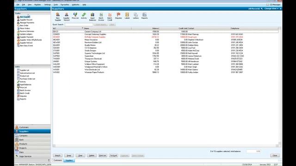
Task: Open the Edit menu
Action: 24,5
